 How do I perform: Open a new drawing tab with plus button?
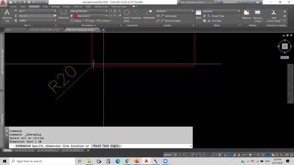103,30
